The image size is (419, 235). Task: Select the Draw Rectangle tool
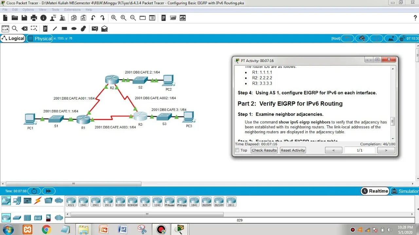(64, 29)
